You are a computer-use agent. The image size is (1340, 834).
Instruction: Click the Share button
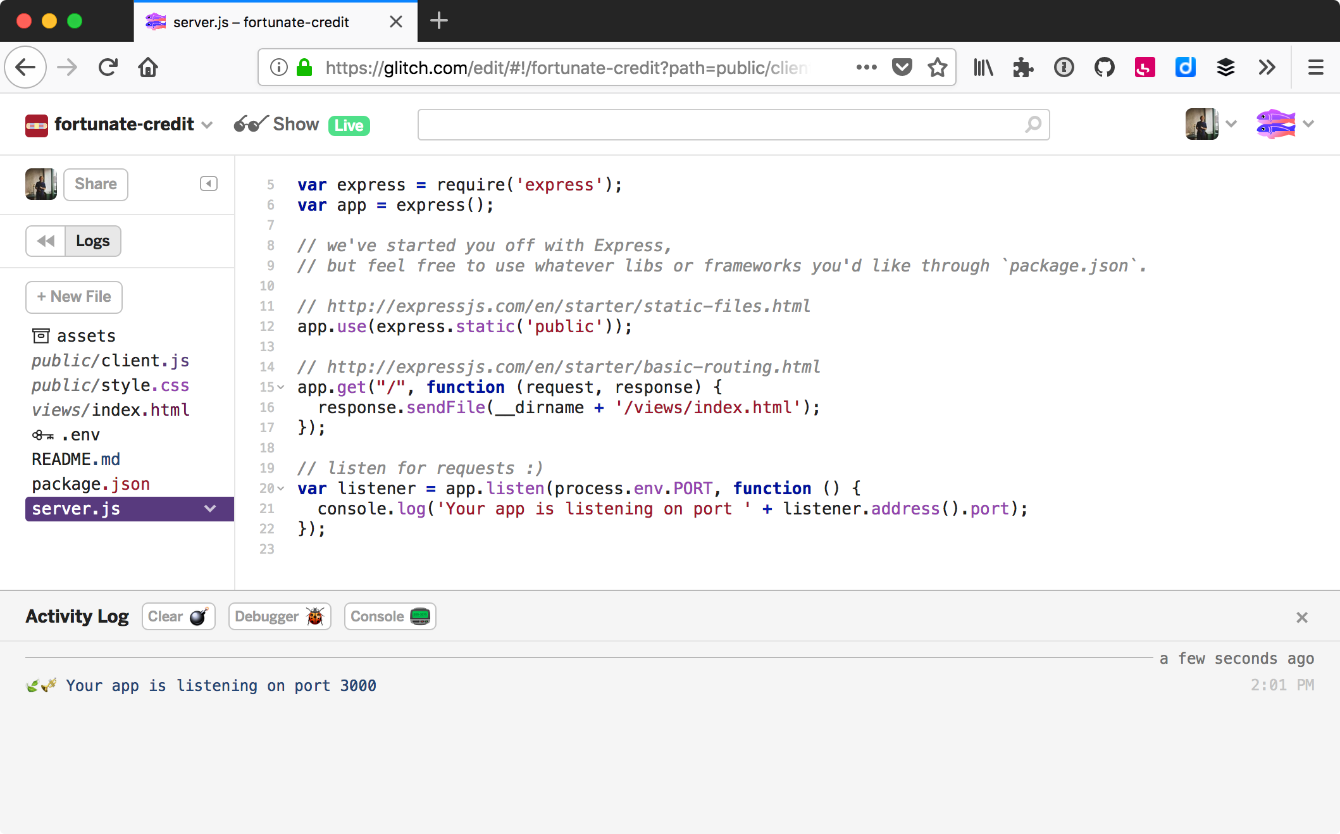click(x=96, y=184)
